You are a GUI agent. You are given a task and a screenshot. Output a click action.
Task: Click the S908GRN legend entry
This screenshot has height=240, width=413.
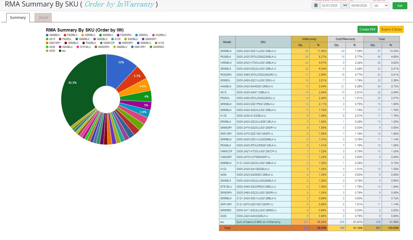tap(102, 47)
